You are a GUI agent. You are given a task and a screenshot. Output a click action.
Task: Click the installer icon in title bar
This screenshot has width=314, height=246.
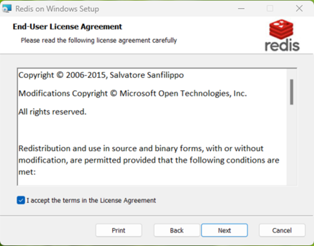click(x=7, y=9)
